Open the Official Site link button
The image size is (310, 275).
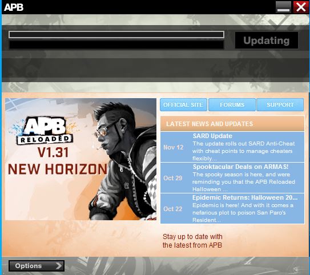coord(183,105)
